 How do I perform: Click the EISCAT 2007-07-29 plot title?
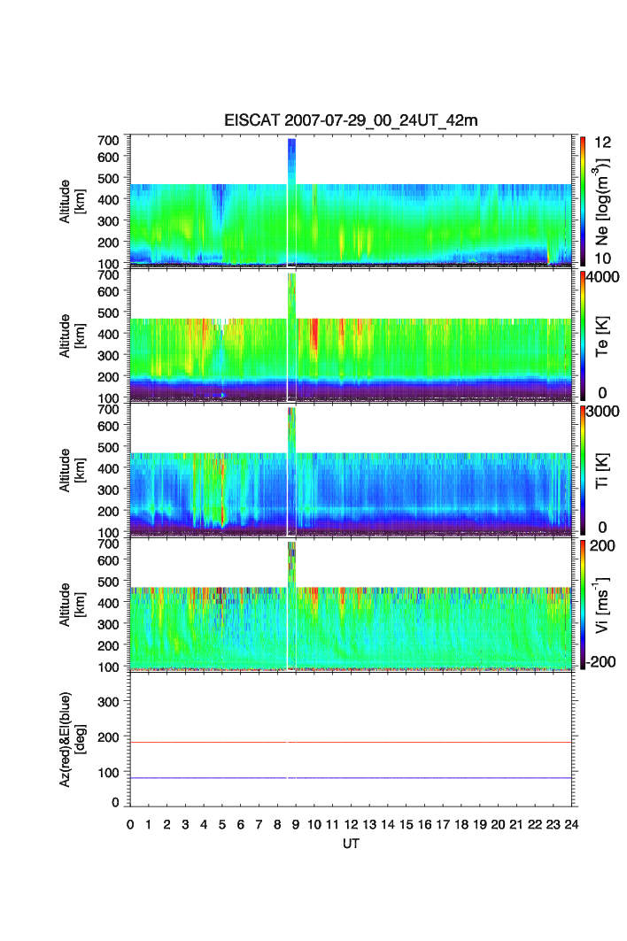click(x=351, y=121)
